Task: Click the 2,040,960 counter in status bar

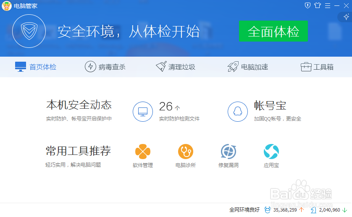Action: click(x=330, y=210)
